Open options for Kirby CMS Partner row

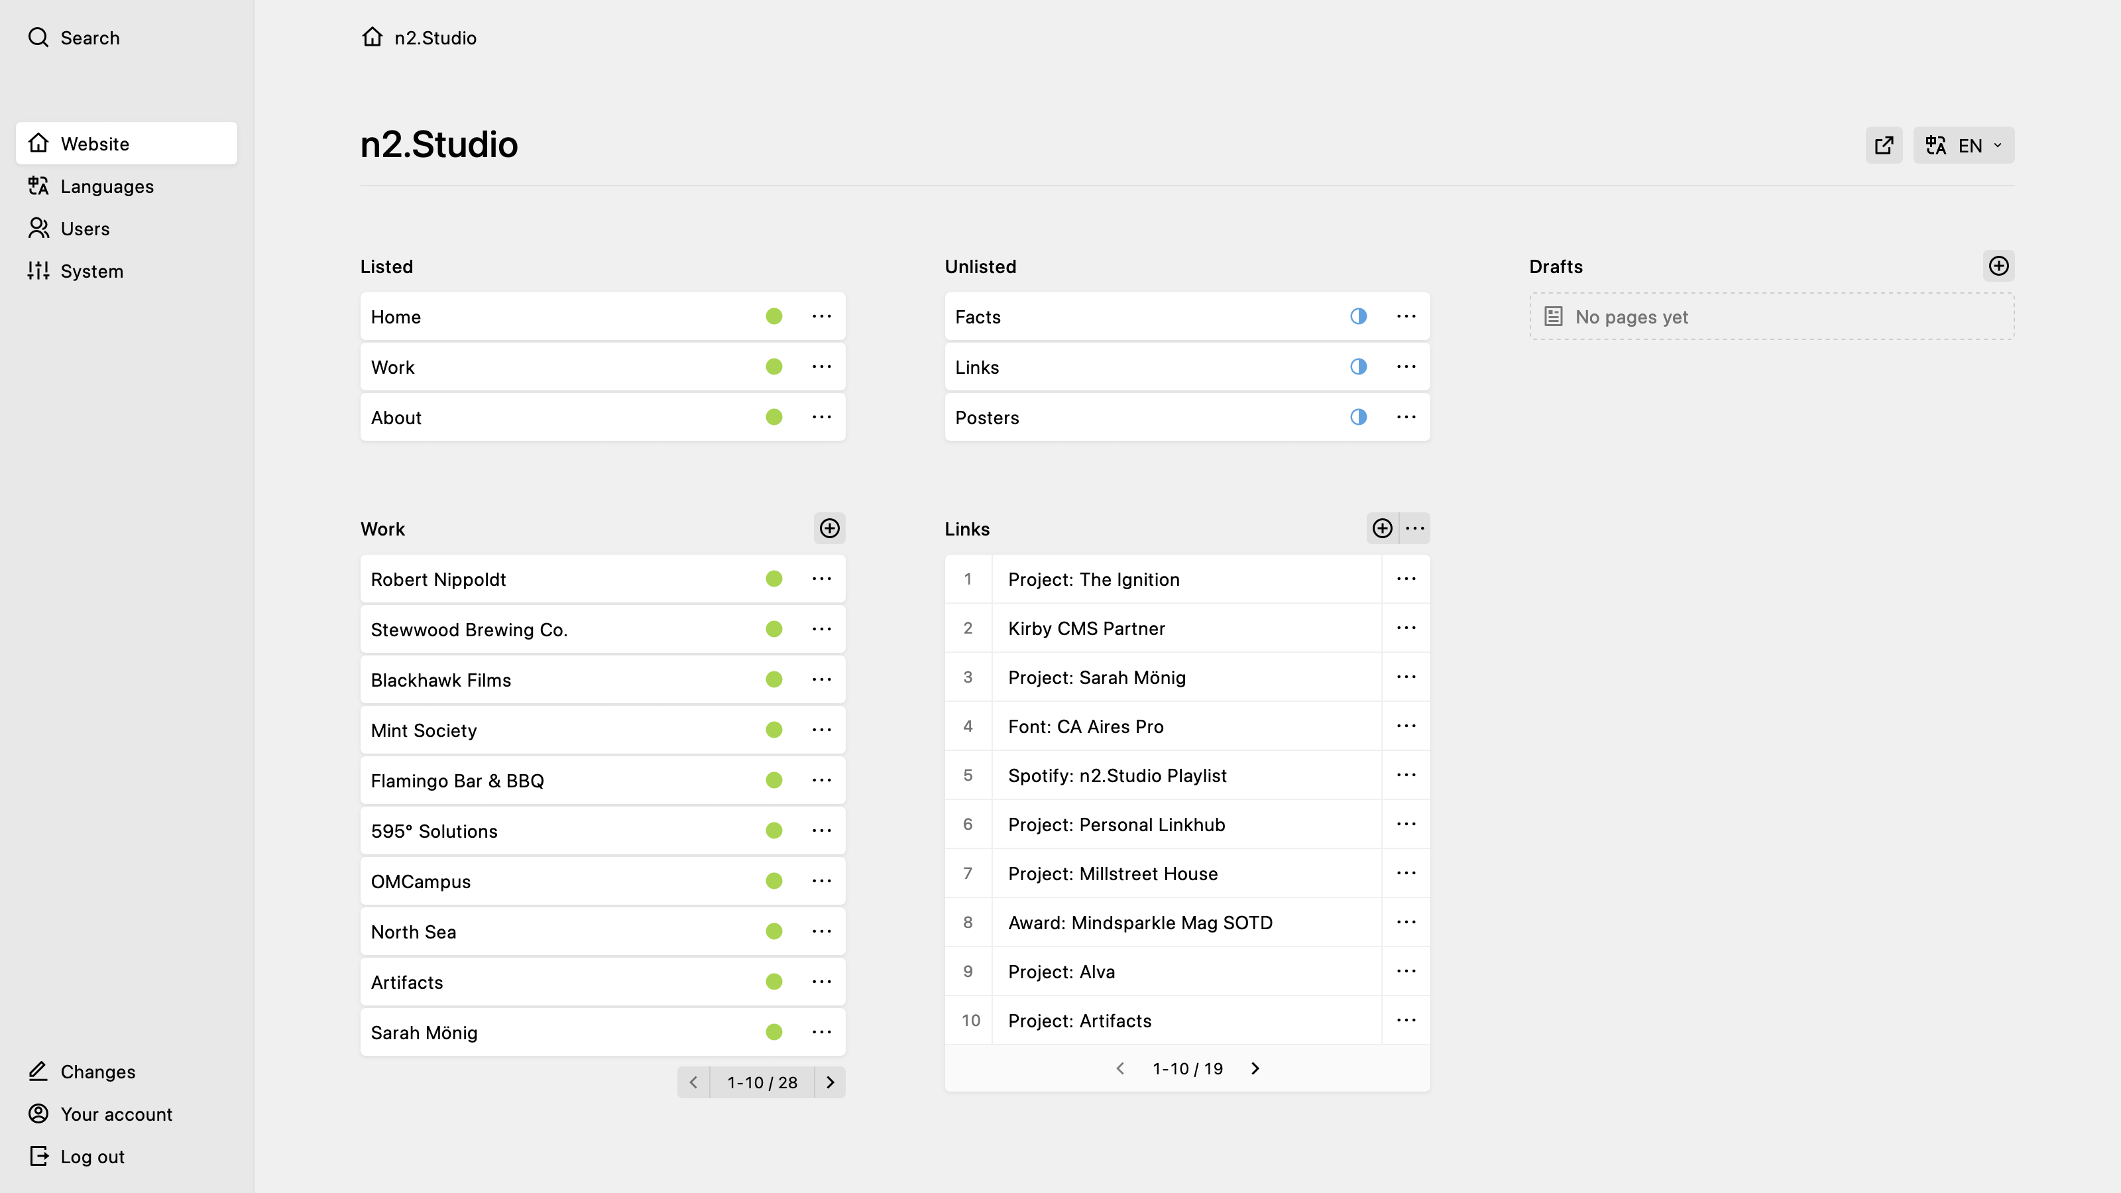[1406, 628]
